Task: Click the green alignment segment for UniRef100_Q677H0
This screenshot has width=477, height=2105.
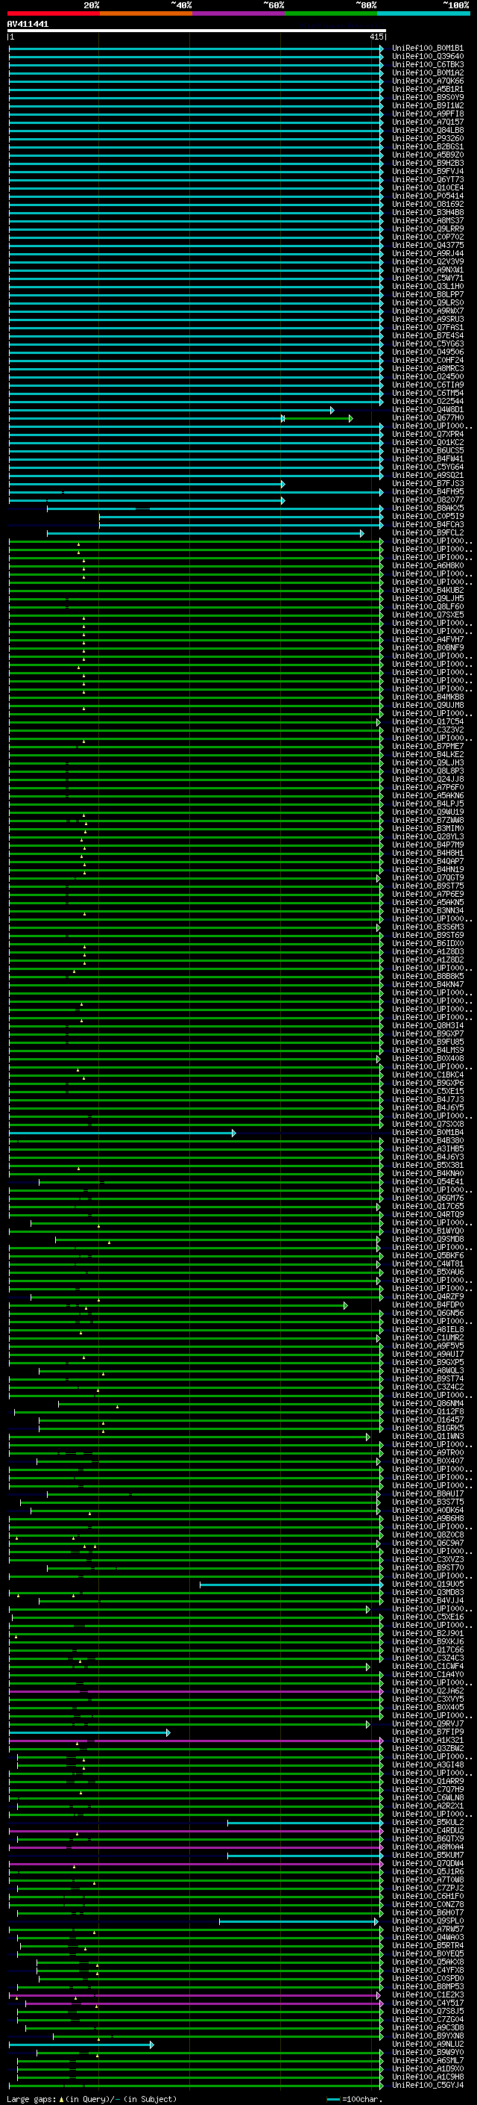Action: [318, 418]
